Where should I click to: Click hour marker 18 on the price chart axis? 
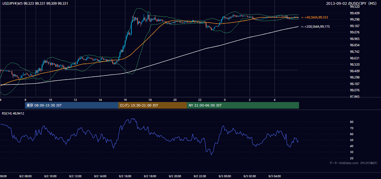(x=150, y=100)
